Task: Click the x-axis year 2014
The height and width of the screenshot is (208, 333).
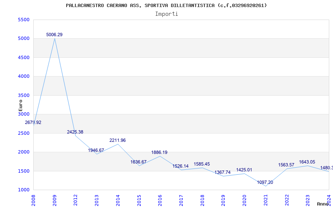Action: tap(118, 201)
